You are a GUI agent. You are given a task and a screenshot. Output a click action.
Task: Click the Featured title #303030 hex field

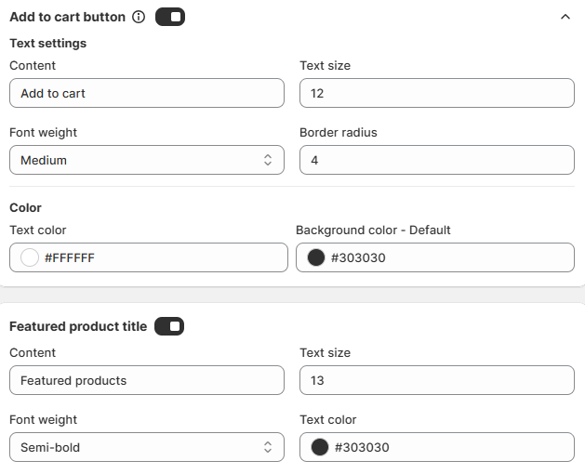(437, 447)
